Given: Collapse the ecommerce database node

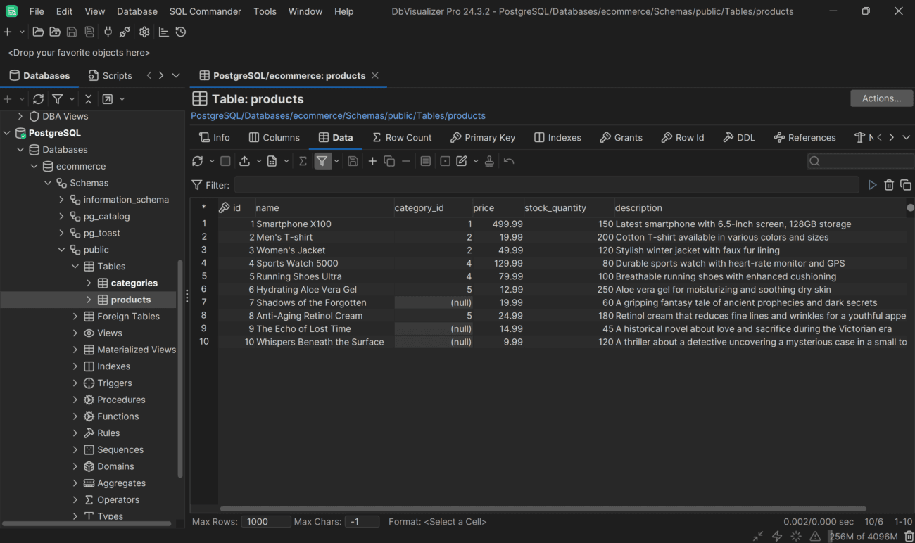Looking at the screenshot, I should [34, 166].
